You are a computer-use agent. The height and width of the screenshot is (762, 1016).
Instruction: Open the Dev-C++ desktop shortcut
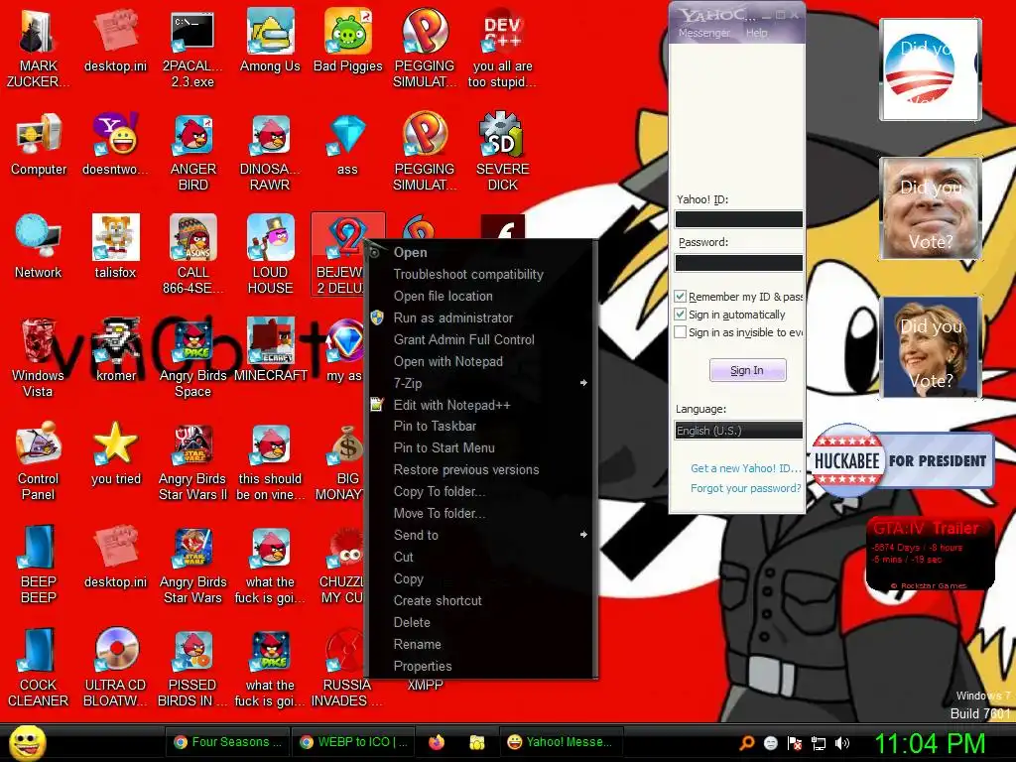pos(502,49)
